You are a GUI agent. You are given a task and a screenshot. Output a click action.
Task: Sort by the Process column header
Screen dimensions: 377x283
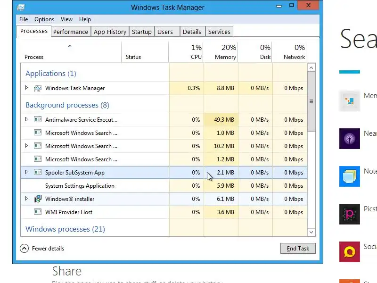71,52
